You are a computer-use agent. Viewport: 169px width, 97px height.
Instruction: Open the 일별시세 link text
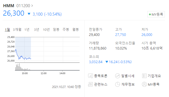click(x=128, y=76)
